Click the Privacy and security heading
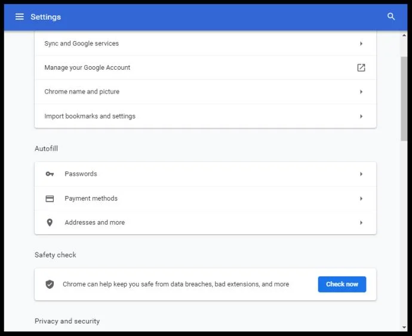This screenshot has height=336, width=412. 67,321
